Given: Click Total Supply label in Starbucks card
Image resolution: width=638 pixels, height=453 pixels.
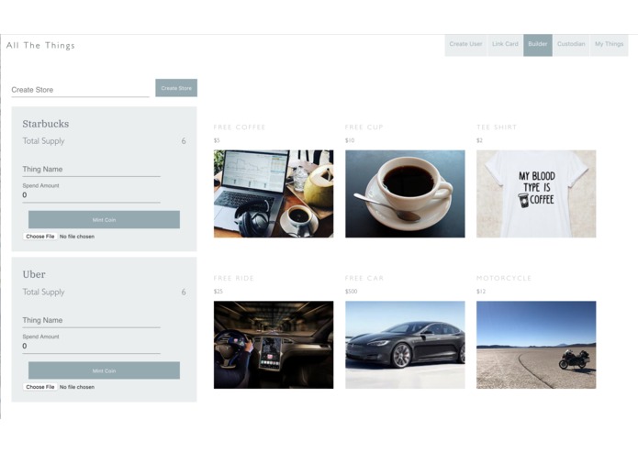Looking at the screenshot, I should [x=43, y=141].
